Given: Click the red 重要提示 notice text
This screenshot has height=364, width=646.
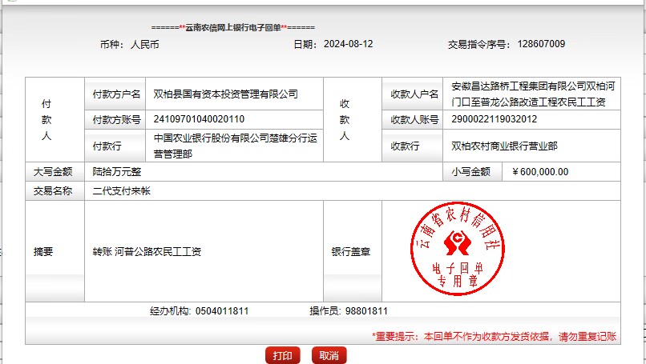Looking at the screenshot, I should [494, 337].
